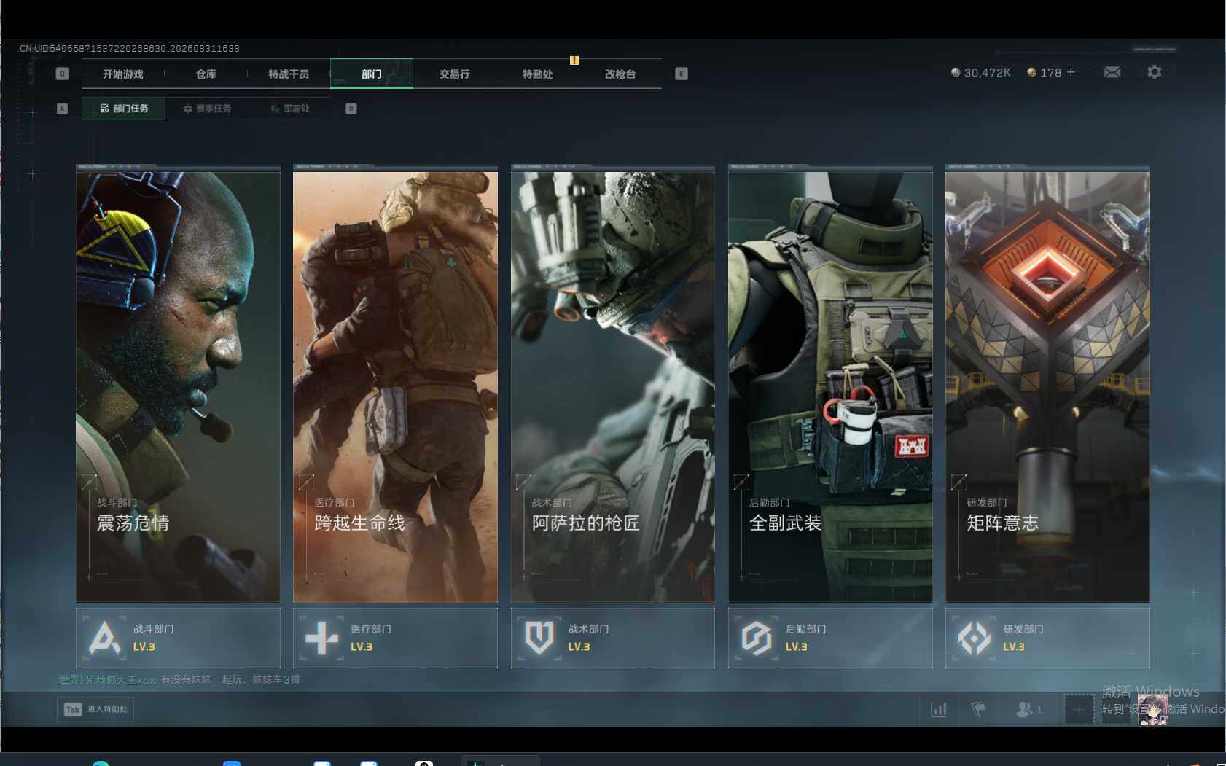The image size is (1226, 766).
Task: Click the Q key icon beside 开始游戏
Action: pos(62,74)
